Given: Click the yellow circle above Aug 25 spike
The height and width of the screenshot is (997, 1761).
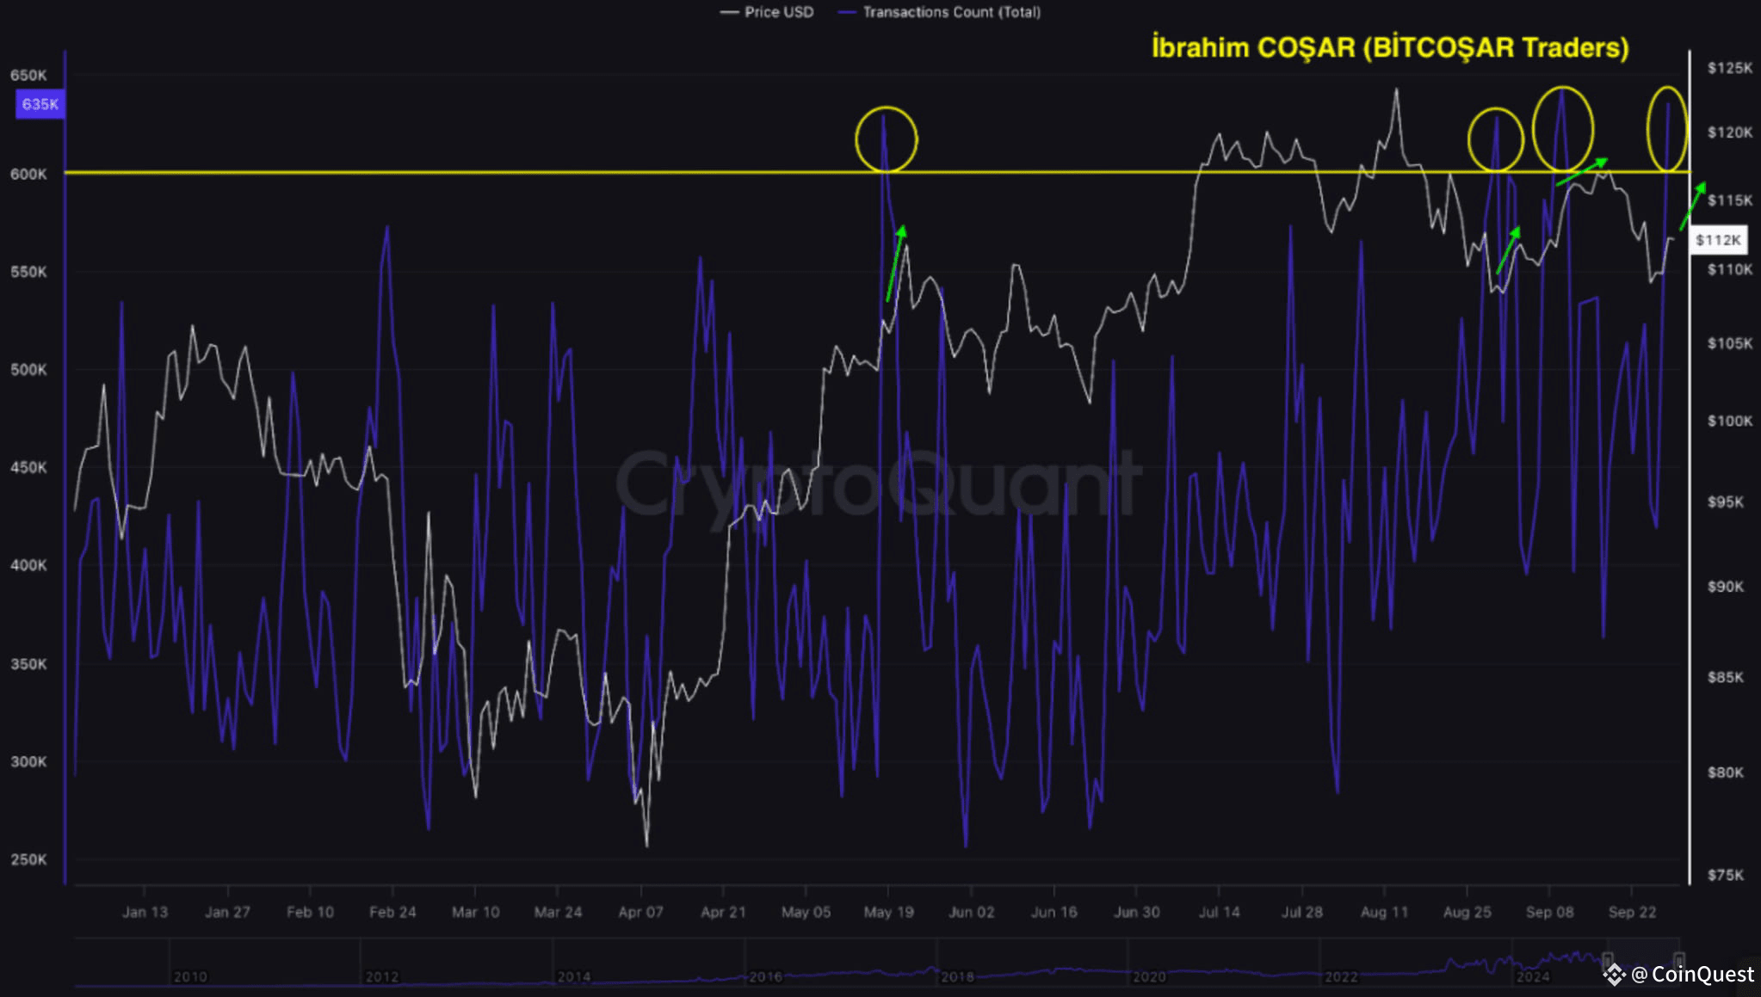Looking at the screenshot, I should tap(1495, 139).
